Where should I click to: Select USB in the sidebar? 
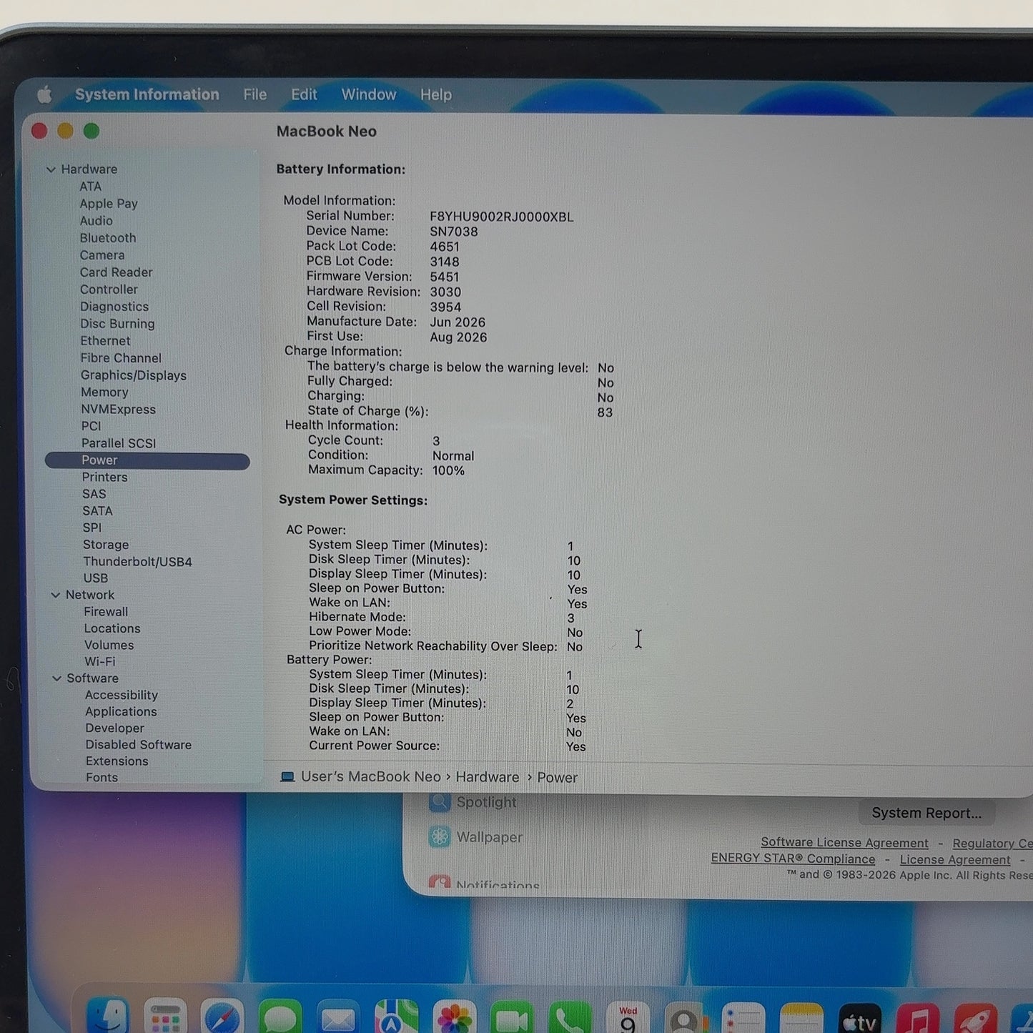(96, 578)
